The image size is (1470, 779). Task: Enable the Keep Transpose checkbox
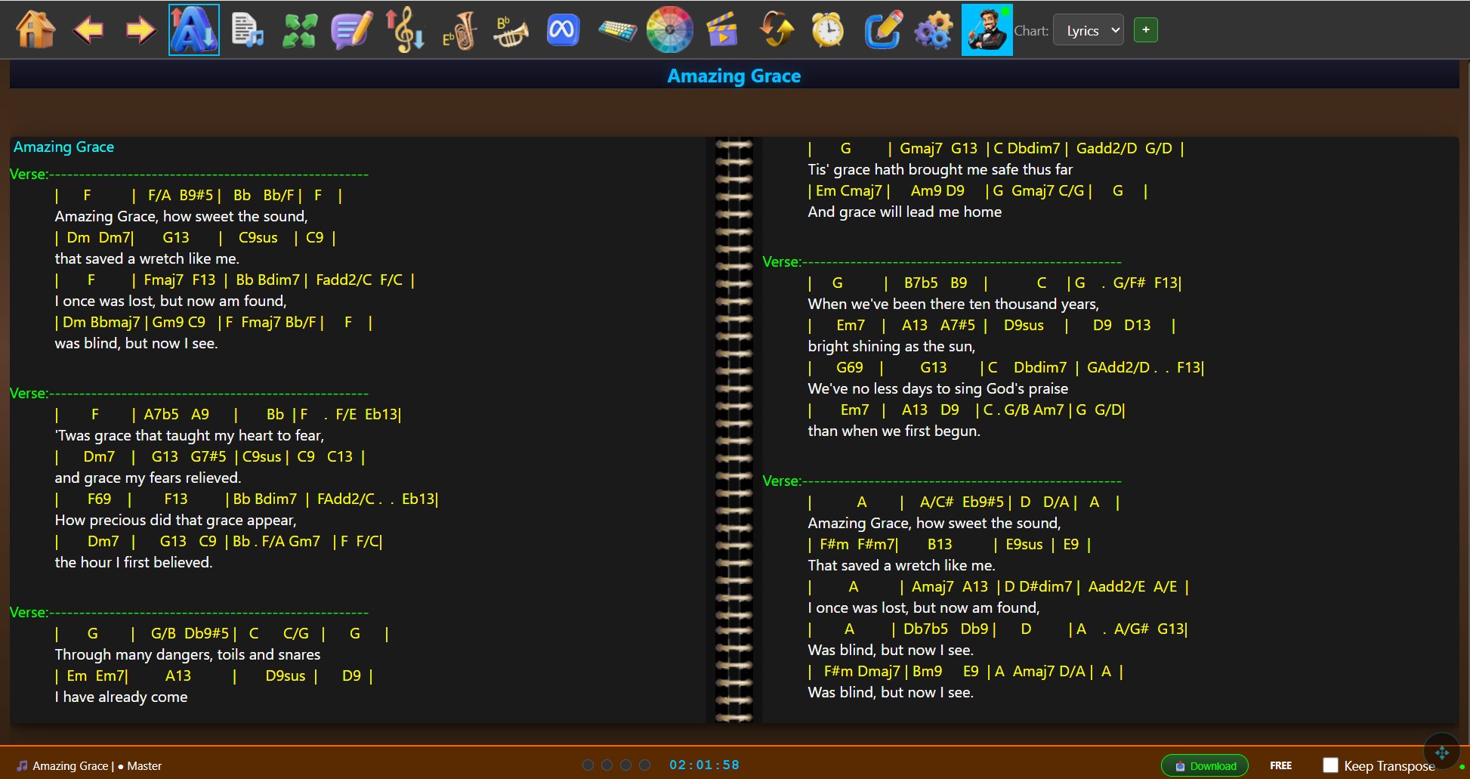coord(1330,765)
